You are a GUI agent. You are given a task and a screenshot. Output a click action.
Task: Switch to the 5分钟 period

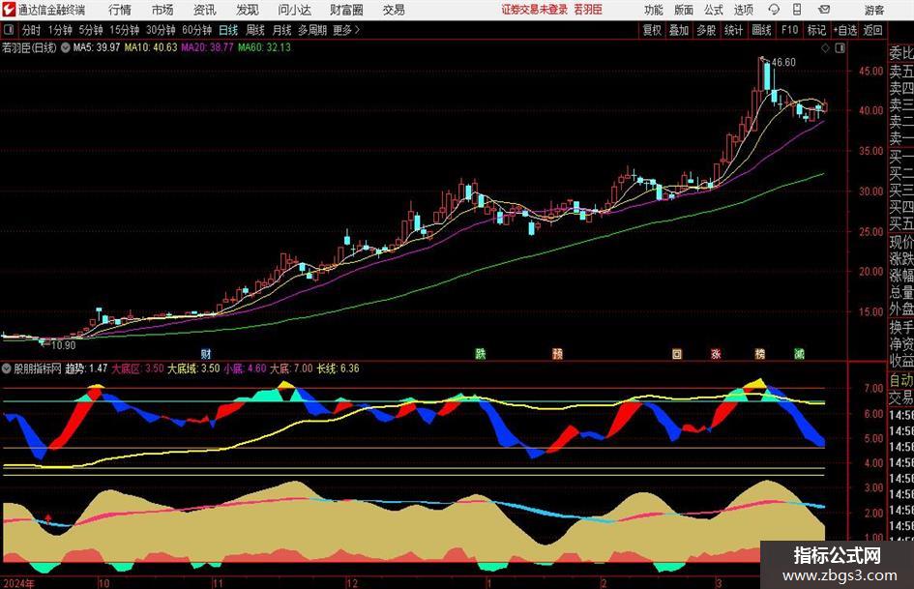[x=91, y=30]
